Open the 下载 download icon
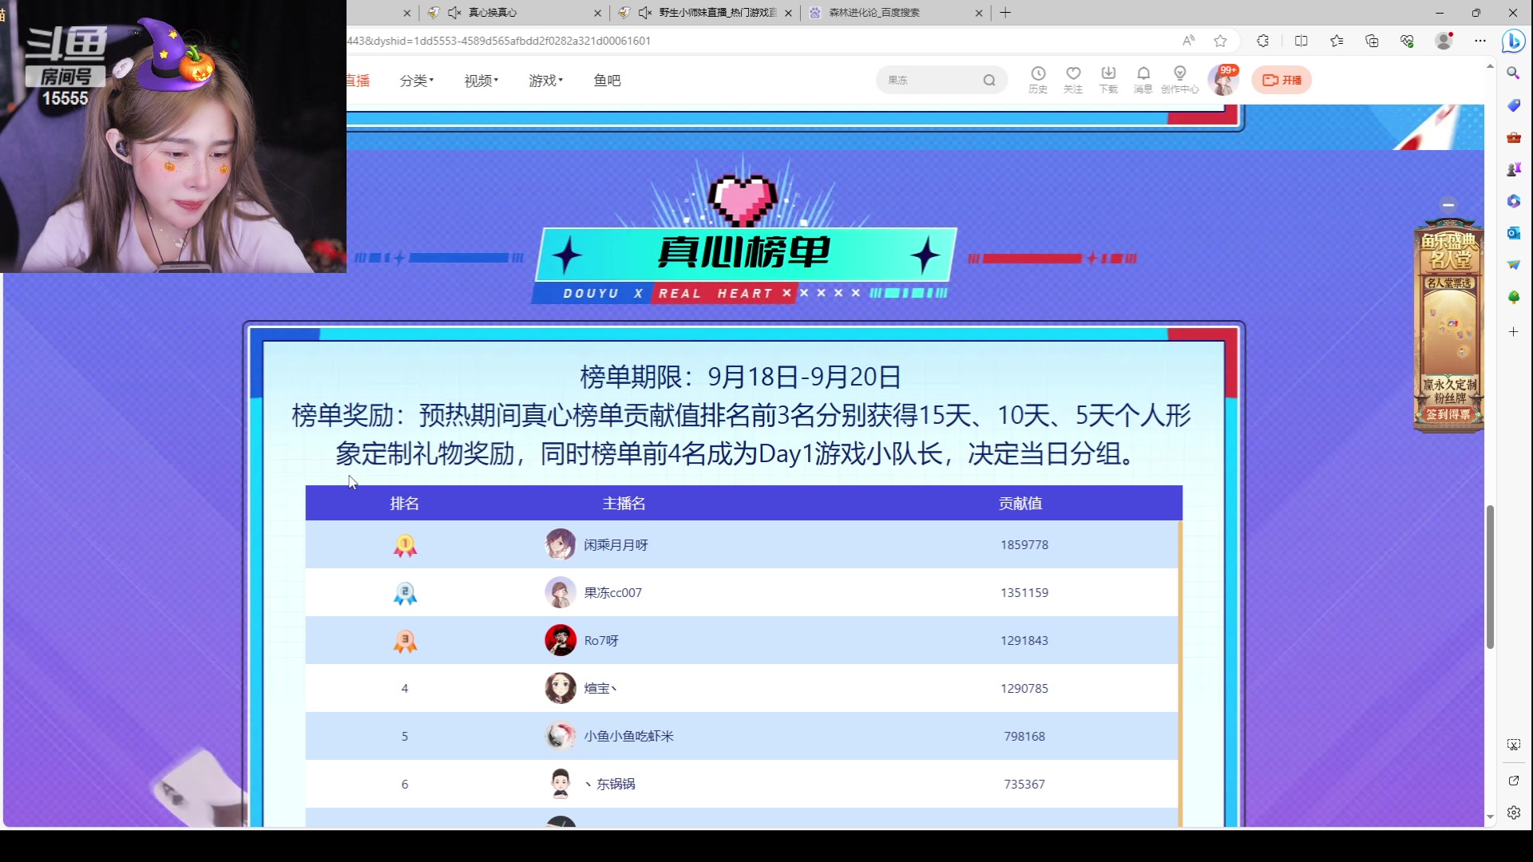Screen dimensions: 1533x862 pyautogui.click(x=1108, y=79)
